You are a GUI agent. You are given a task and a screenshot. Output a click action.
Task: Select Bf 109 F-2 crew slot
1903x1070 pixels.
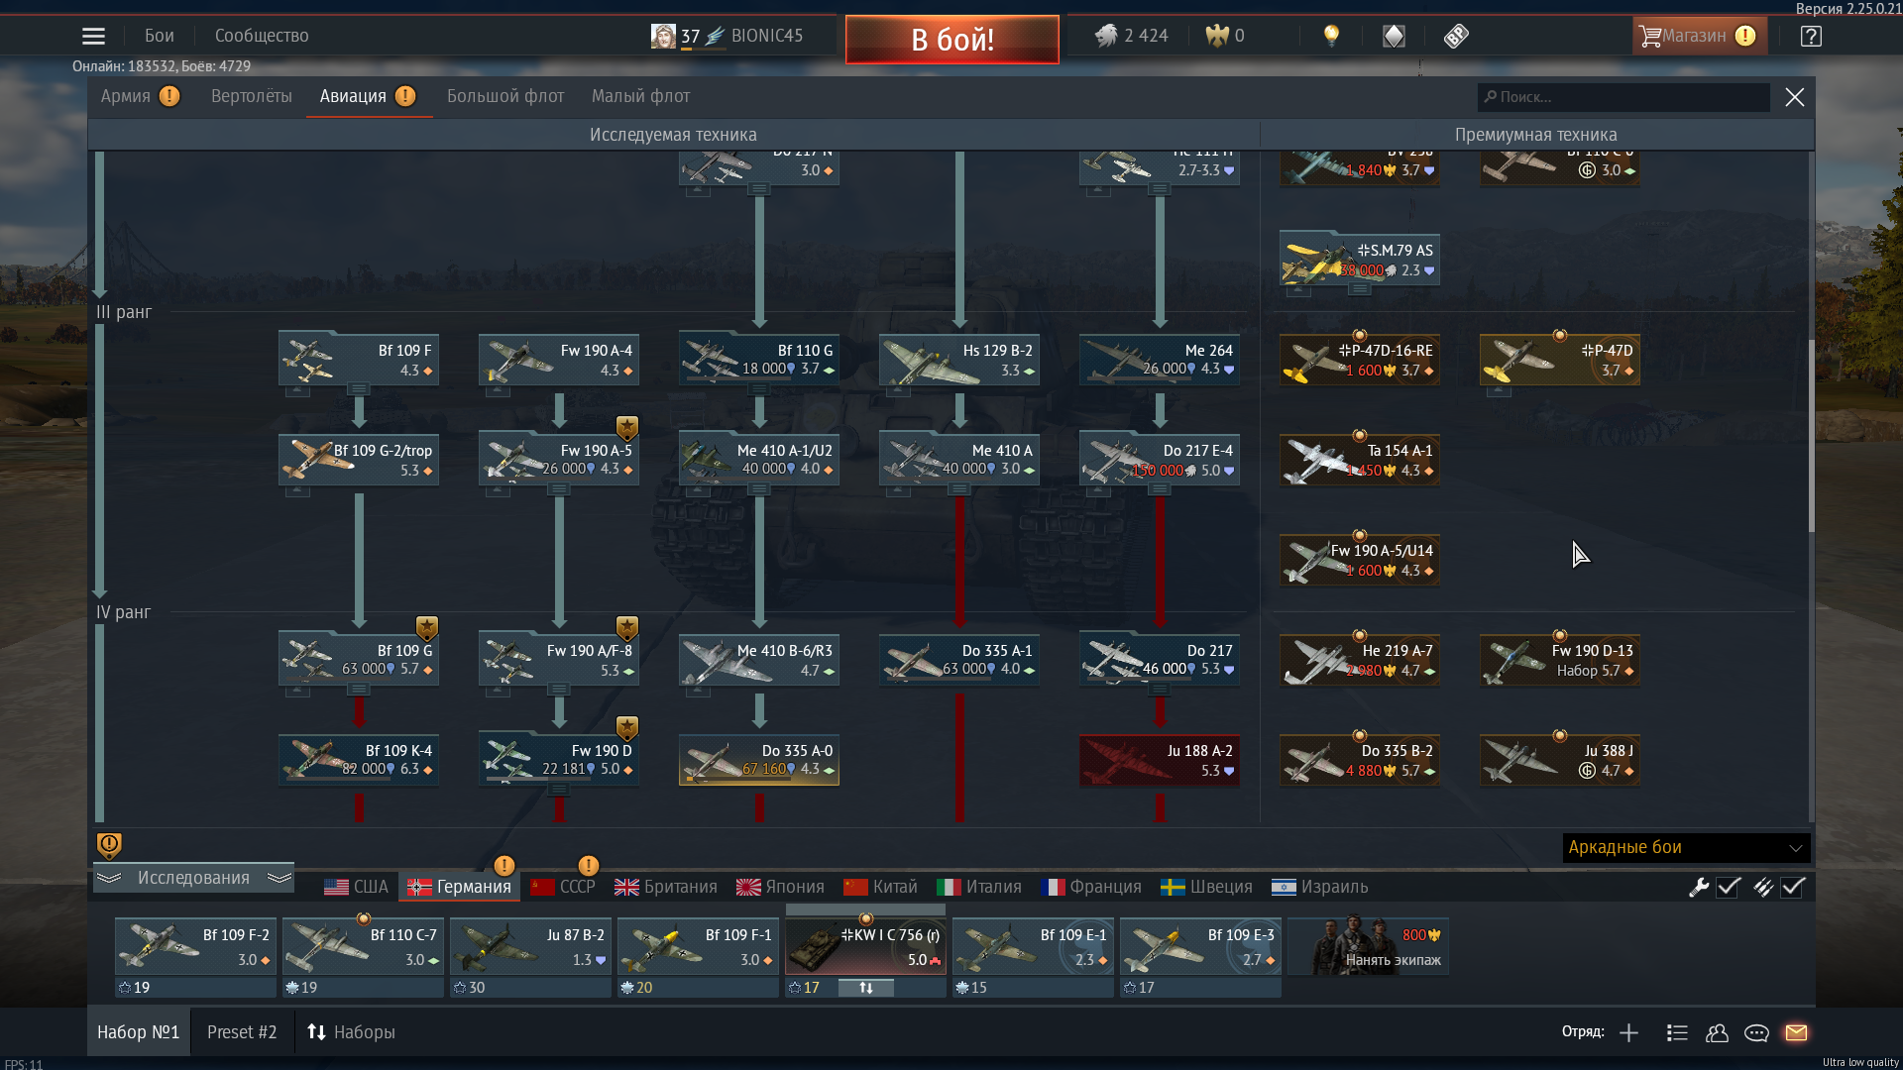point(195,947)
